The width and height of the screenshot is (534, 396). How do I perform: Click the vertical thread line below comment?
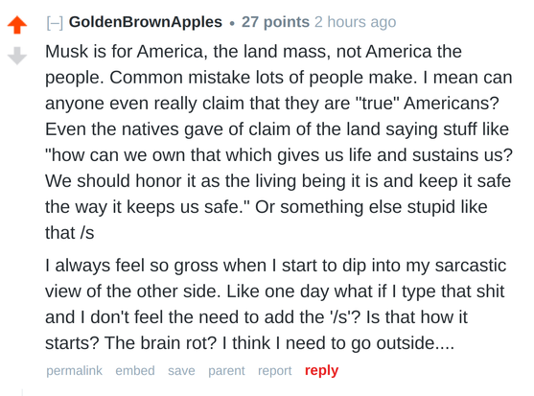(22, 392)
